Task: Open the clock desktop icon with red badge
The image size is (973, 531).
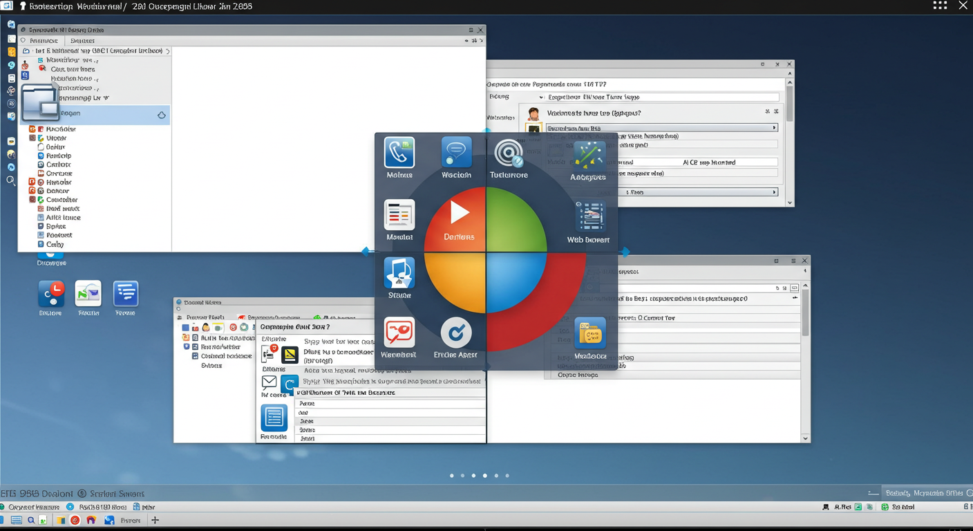Action: (51, 294)
